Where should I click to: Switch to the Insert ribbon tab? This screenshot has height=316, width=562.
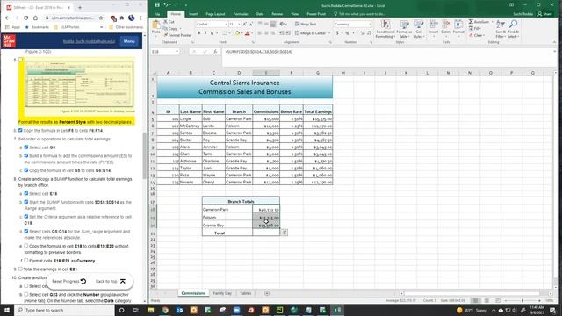(x=193, y=14)
